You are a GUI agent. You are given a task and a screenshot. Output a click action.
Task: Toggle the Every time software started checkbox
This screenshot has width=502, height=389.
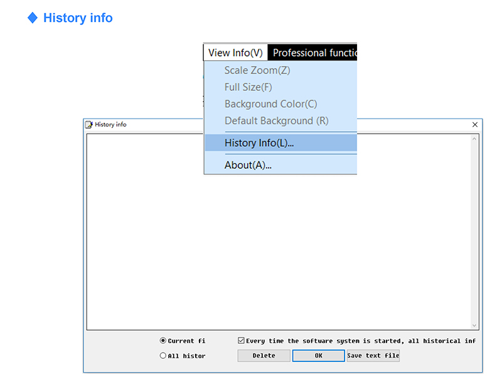point(241,340)
